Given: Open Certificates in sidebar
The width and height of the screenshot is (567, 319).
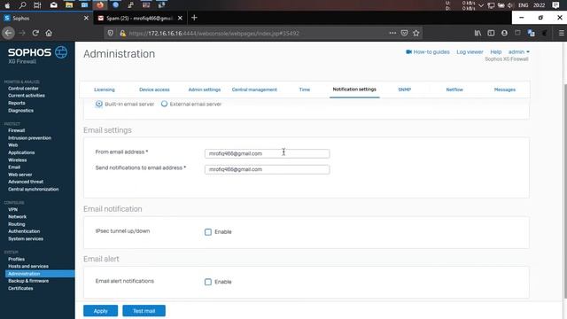Looking at the screenshot, I should click(x=20, y=288).
